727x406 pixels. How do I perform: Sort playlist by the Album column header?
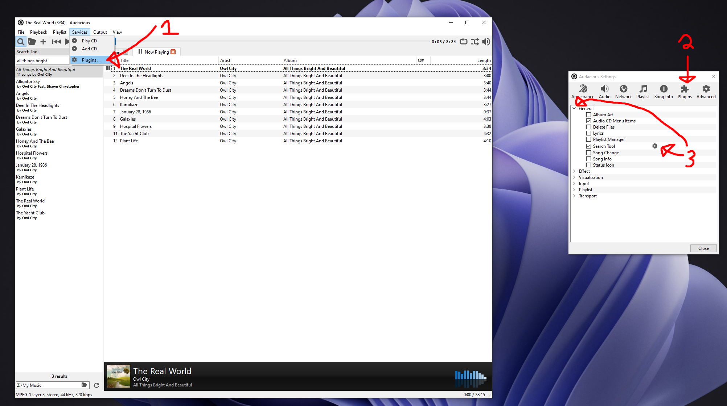point(349,60)
